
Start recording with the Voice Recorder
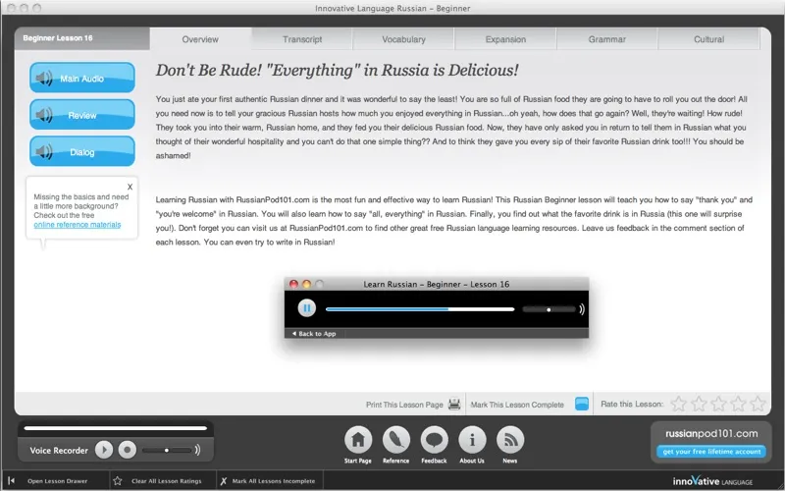coord(127,450)
